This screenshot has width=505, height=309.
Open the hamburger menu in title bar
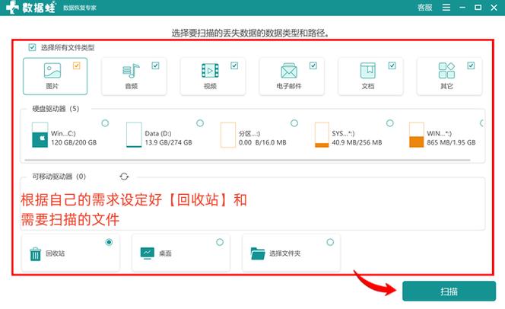click(x=446, y=8)
